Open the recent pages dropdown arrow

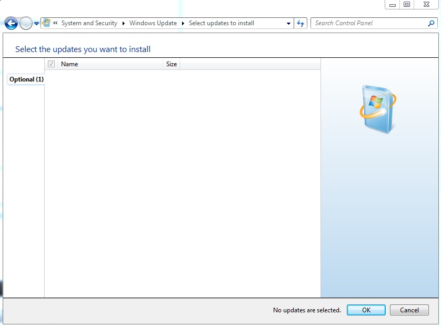(36, 24)
